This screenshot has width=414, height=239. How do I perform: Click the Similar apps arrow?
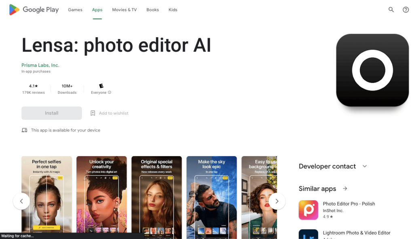(345, 188)
